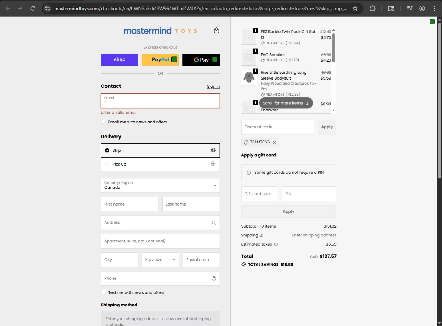Focus the First name field
This screenshot has width=442, height=326.
coord(130,204)
